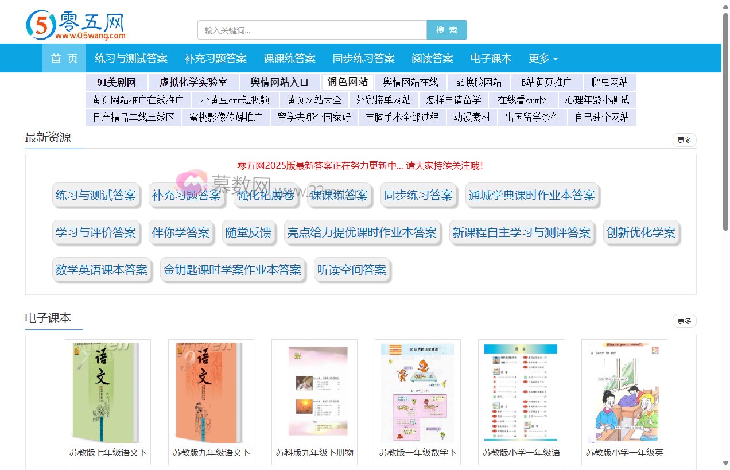Click the 听读空间答案 link

(x=352, y=269)
